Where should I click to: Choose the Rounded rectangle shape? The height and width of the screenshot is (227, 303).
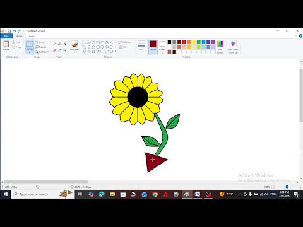tap(102, 42)
